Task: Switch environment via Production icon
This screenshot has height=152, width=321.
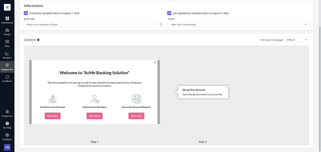Action: (7, 114)
